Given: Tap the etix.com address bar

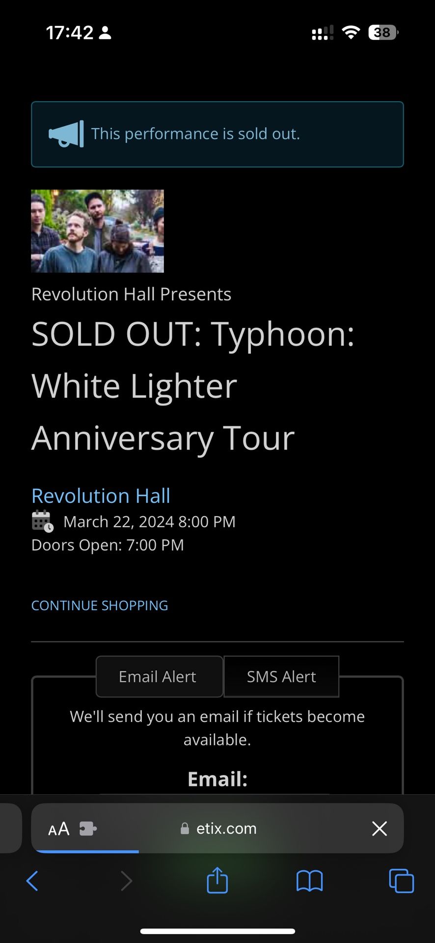Looking at the screenshot, I should [x=226, y=829].
